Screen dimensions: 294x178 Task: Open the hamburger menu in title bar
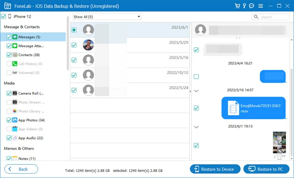(x=260, y=6)
